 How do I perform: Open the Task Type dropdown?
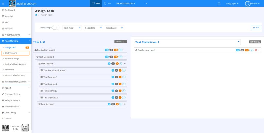coord(72,28)
